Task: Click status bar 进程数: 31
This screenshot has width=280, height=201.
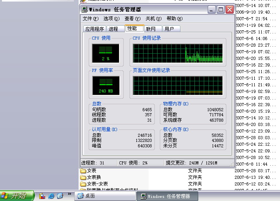Action: pos(93,163)
